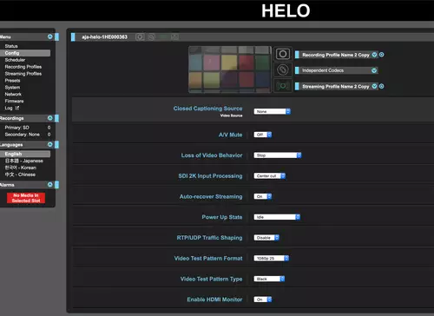Open the Presets page
The width and height of the screenshot is (434, 316).
12,81
